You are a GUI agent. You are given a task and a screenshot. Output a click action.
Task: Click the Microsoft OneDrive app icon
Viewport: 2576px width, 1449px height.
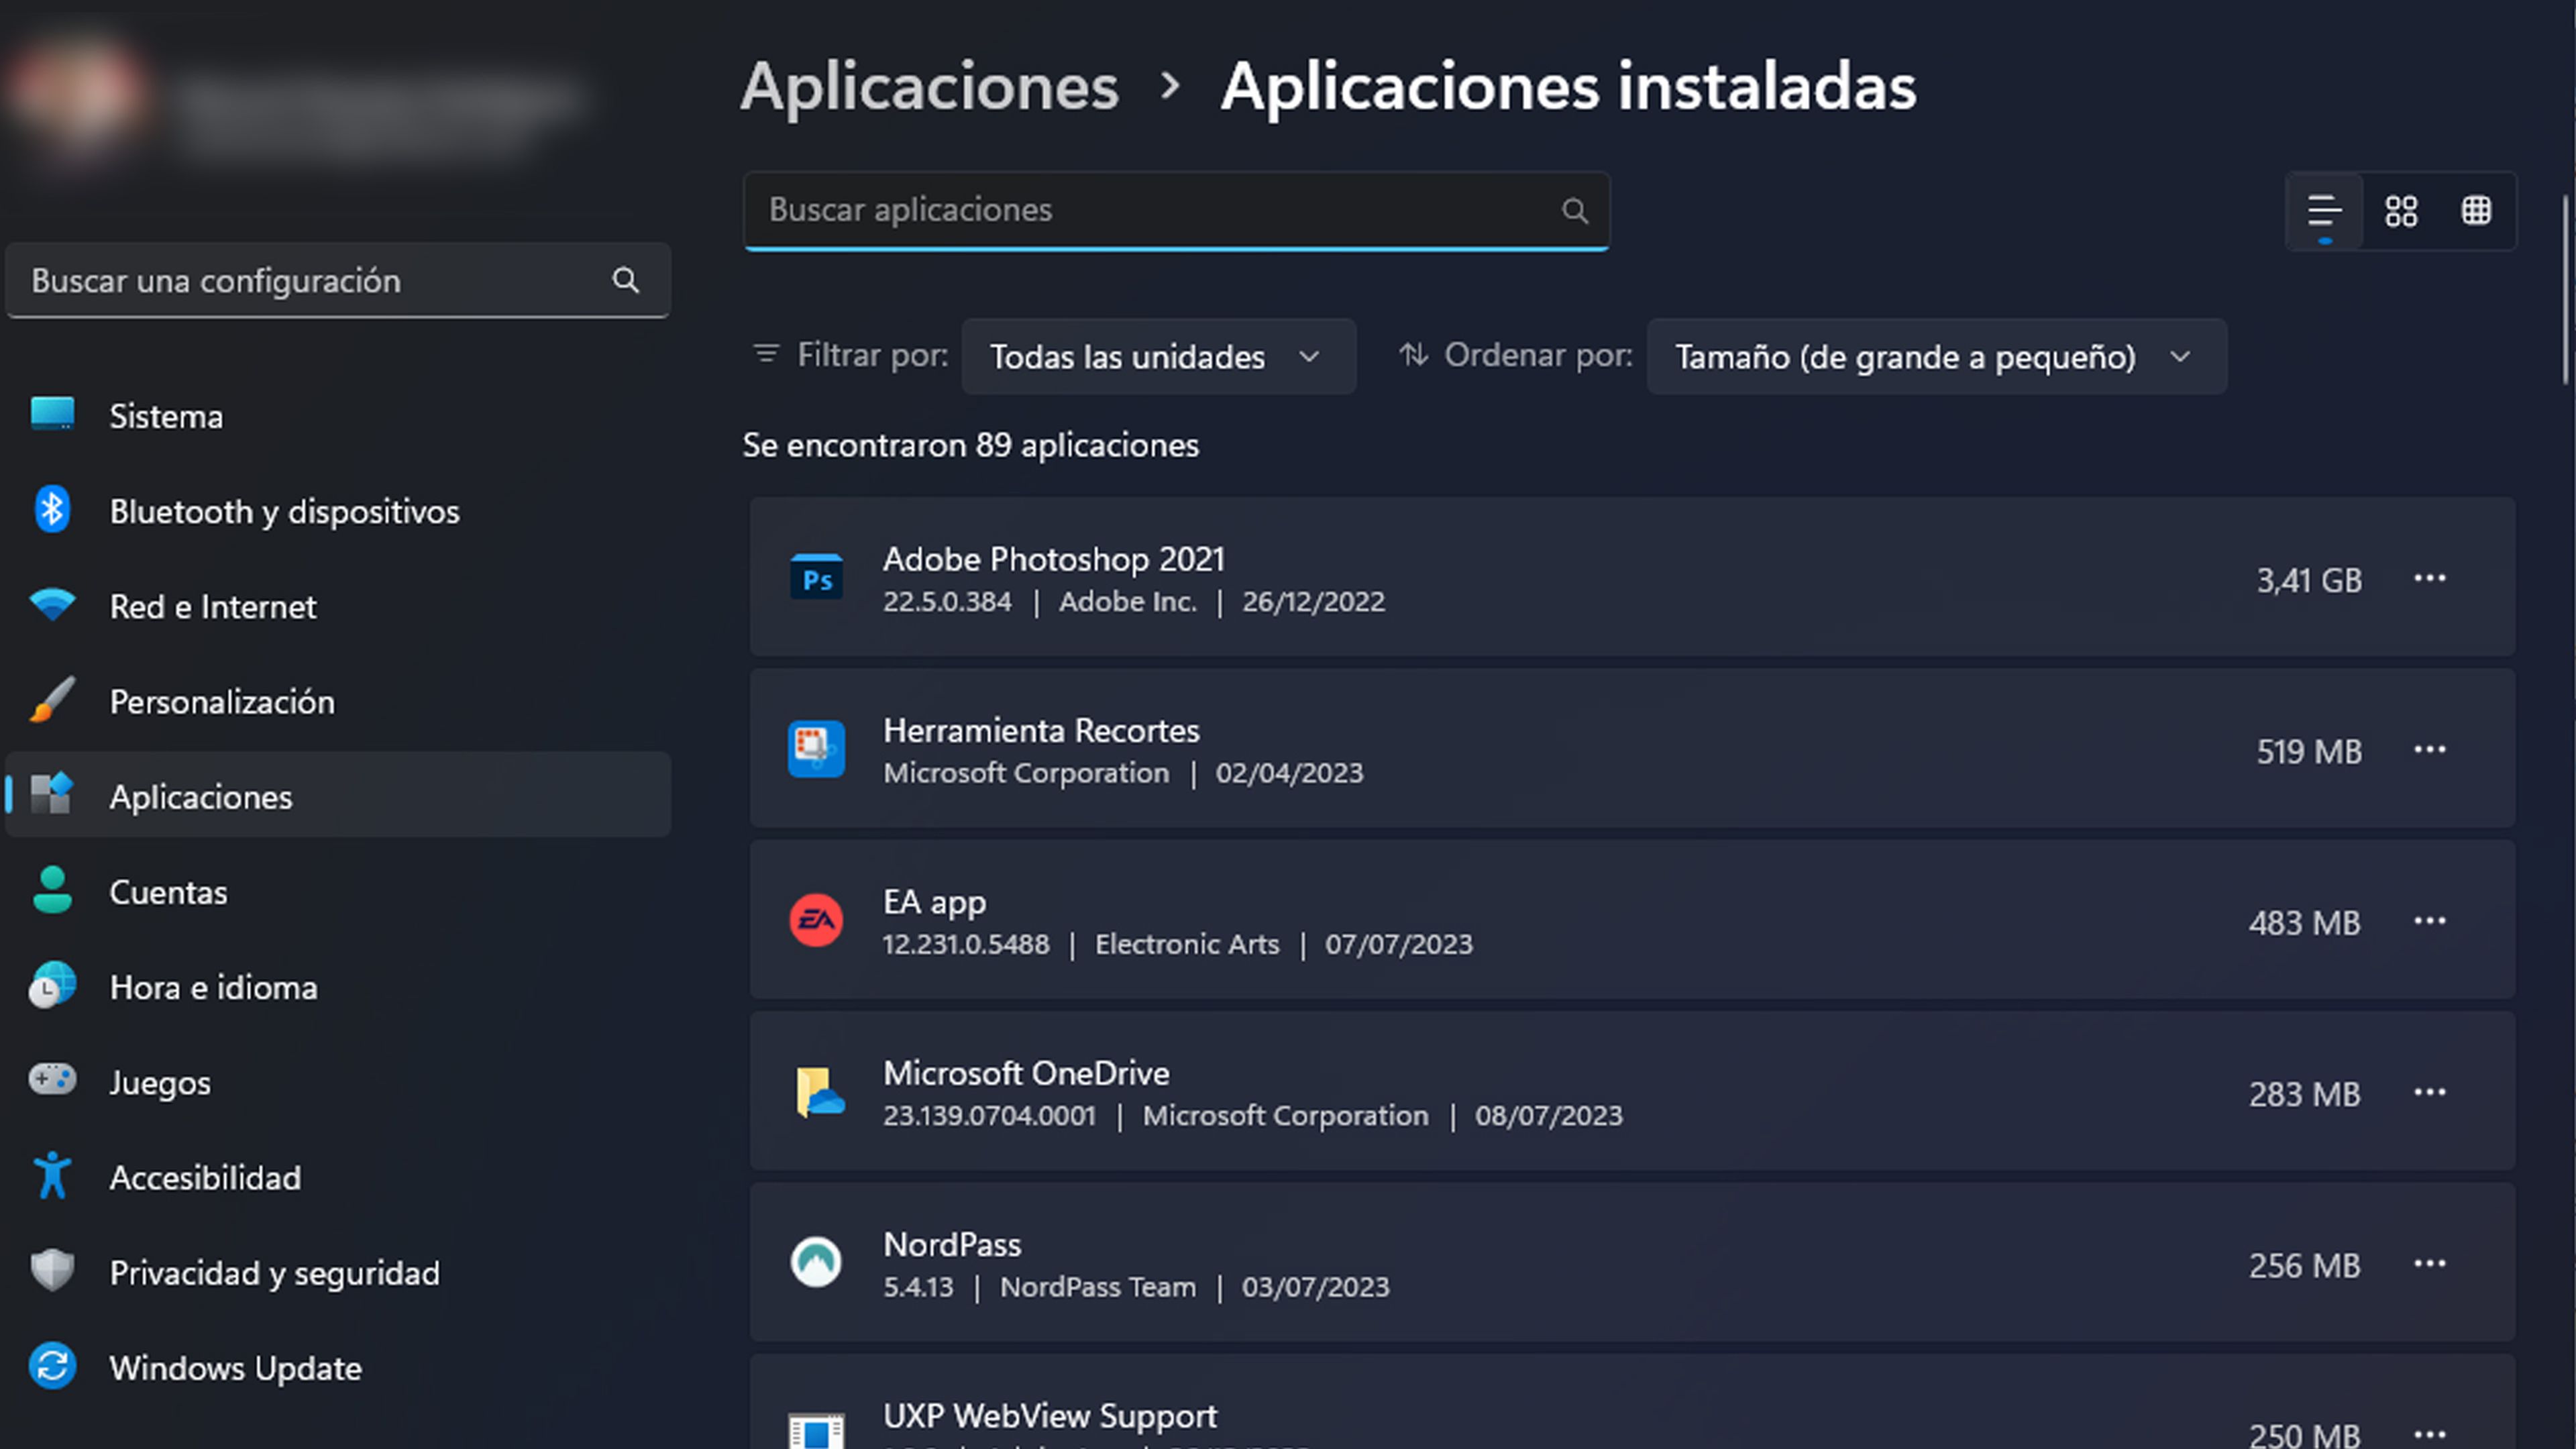point(816,1091)
